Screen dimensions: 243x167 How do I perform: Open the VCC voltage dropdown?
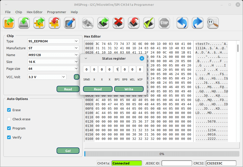point(47,77)
